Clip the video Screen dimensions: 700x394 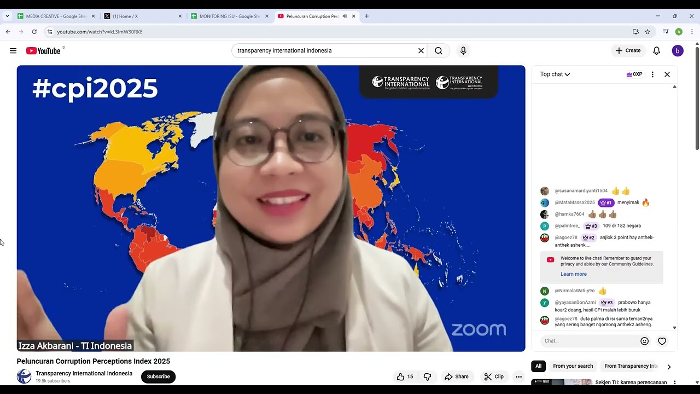[x=493, y=376]
